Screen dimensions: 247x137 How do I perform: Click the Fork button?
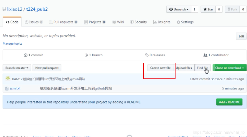(232, 9)
